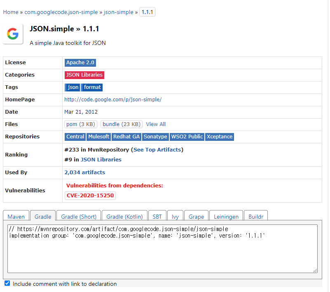Open the Mulesoft repository badge

click(x=98, y=137)
